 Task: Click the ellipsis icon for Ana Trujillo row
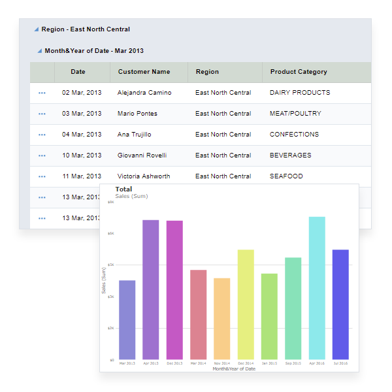(x=42, y=135)
